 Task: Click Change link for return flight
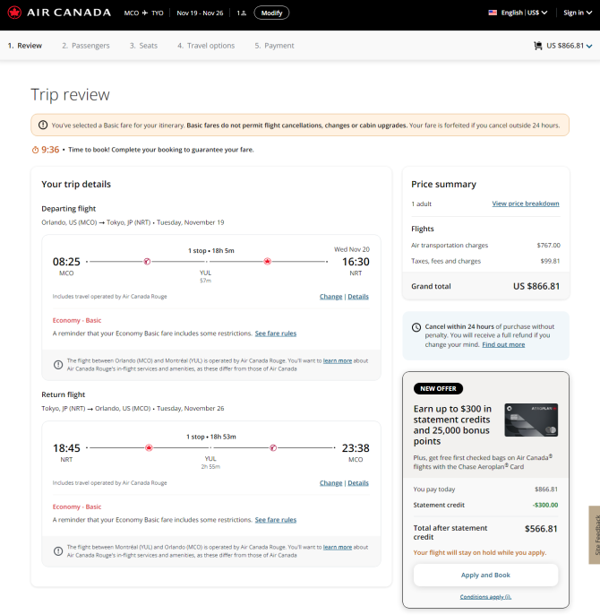[x=330, y=483]
